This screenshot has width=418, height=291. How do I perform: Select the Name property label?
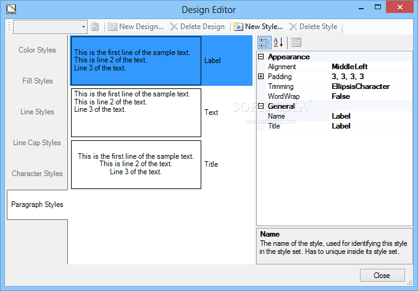(276, 116)
